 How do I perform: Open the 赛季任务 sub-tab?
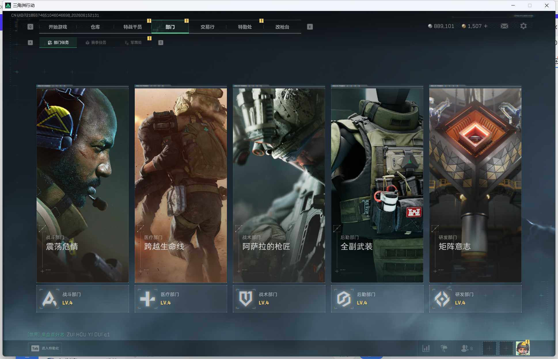[x=96, y=43]
